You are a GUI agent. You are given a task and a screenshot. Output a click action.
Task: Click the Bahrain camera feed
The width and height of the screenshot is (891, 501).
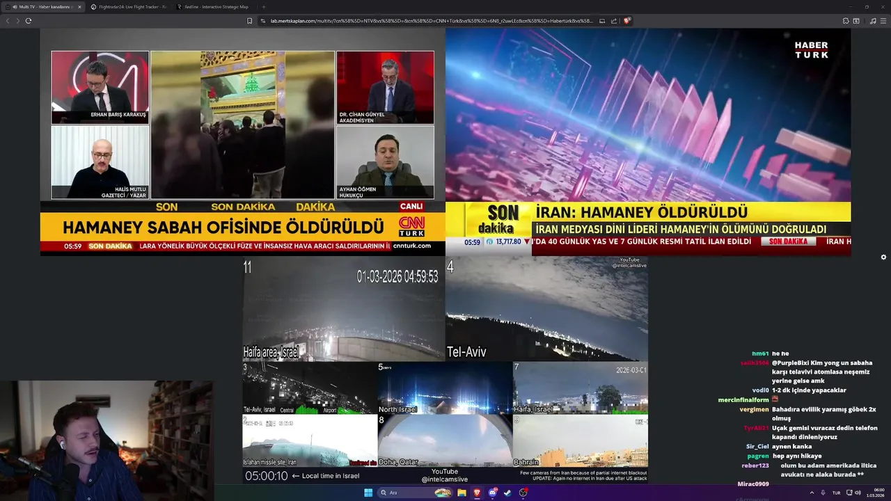[581, 440]
